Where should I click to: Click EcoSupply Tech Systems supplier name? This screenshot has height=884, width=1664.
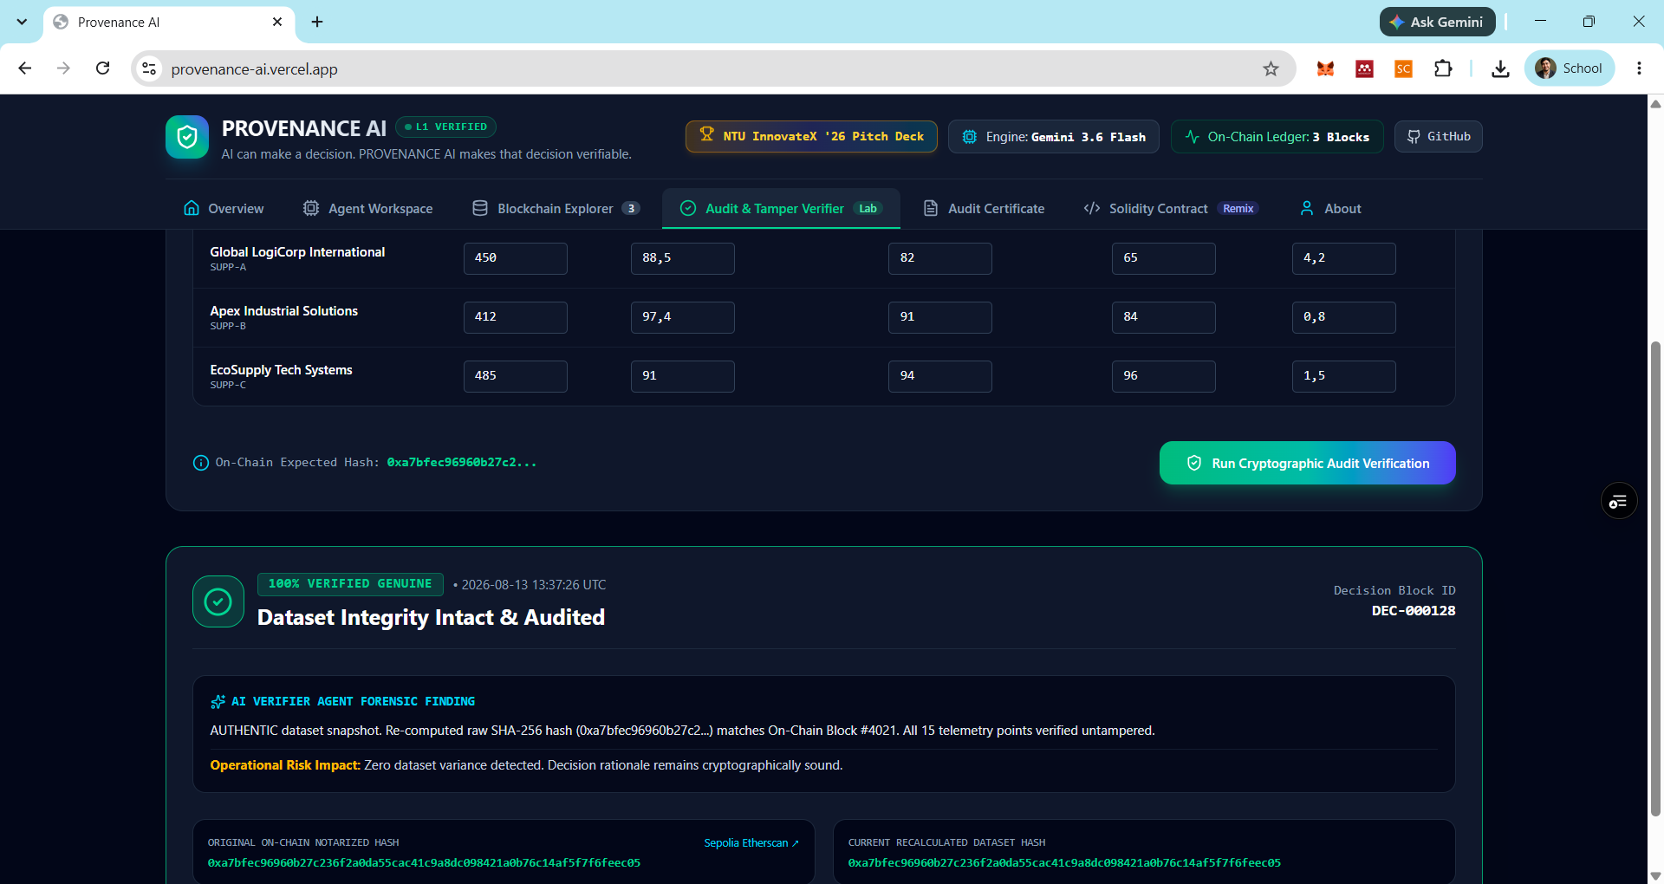coord(281,370)
